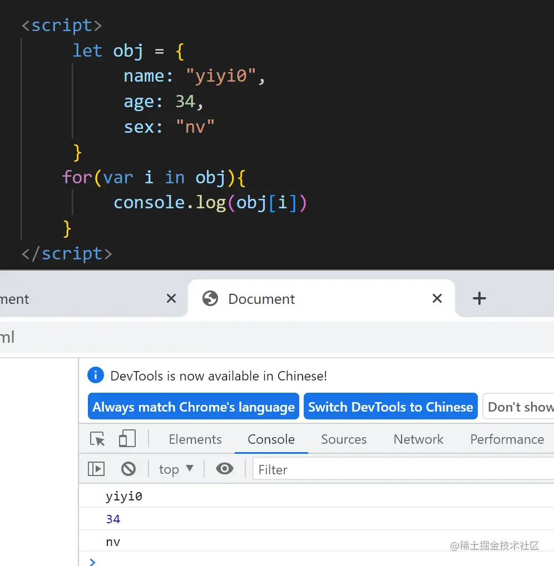Click the console.log call in code
The width and height of the screenshot is (554, 566).
[x=210, y=203]
